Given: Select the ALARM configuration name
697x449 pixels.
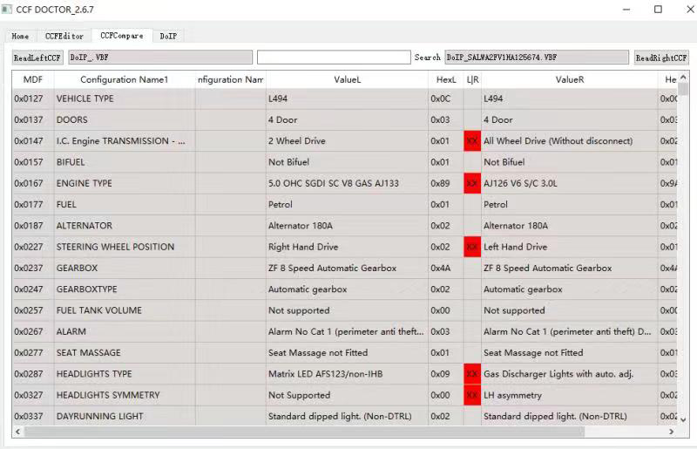Looking at the screenshot, I should click(x=71, y=331).
